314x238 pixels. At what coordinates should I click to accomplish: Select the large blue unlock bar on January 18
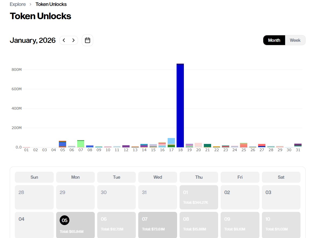pyautogui.click(x=180, y=105)
